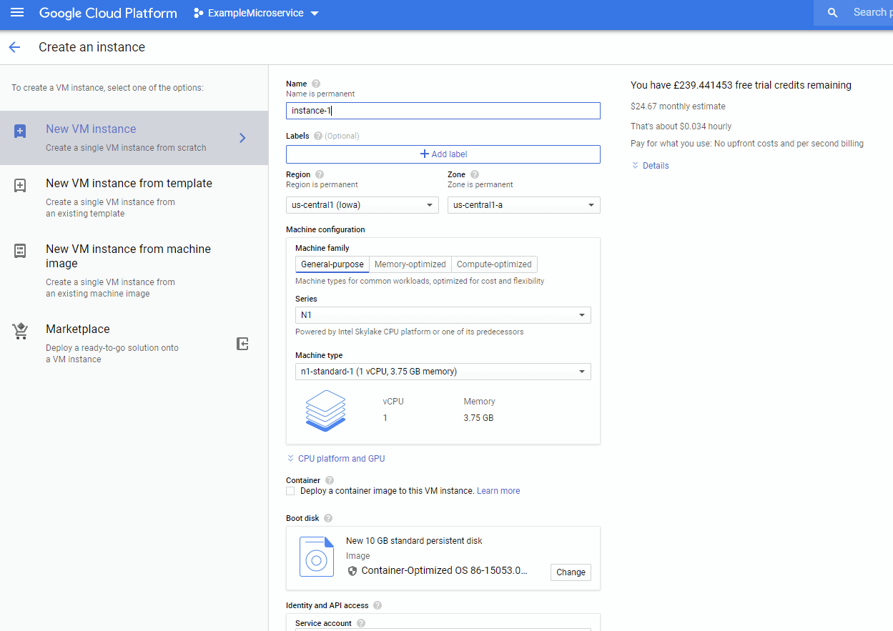This screenshot has width=893, height=631.
Task: Open Marketplace via its storefront icon
Action: click(x=19, y=331)
